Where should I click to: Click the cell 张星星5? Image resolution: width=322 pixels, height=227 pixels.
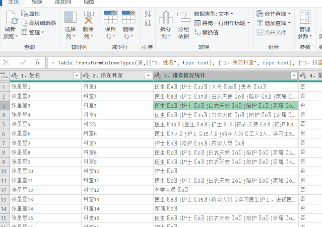tap(45, 124)
